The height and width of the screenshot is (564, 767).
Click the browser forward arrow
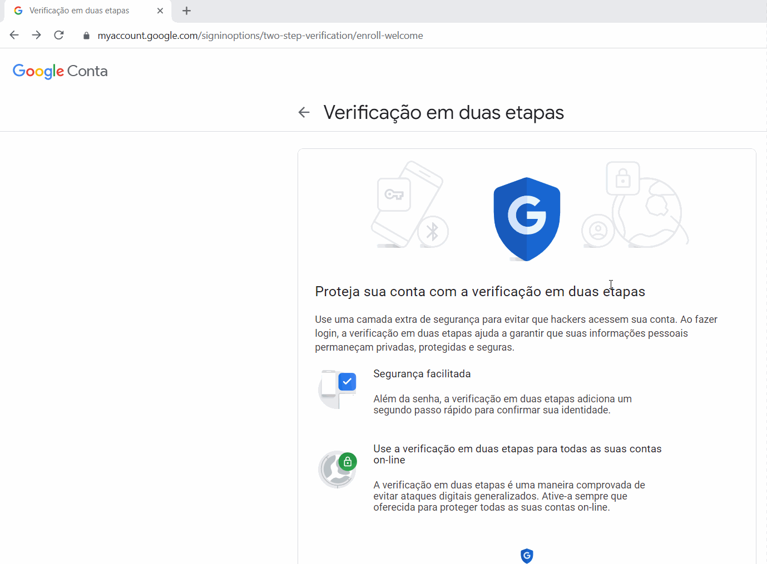37,35
